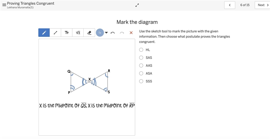Screen dimensions: 270x139
Task: Go back to previous question
Action: point(230,5)
